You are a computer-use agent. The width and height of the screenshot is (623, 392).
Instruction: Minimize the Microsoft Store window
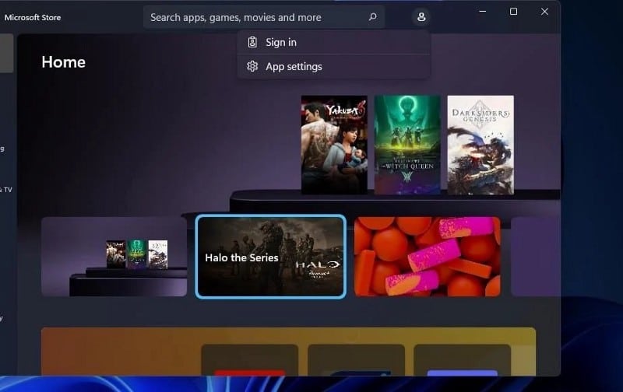point(483,12)
